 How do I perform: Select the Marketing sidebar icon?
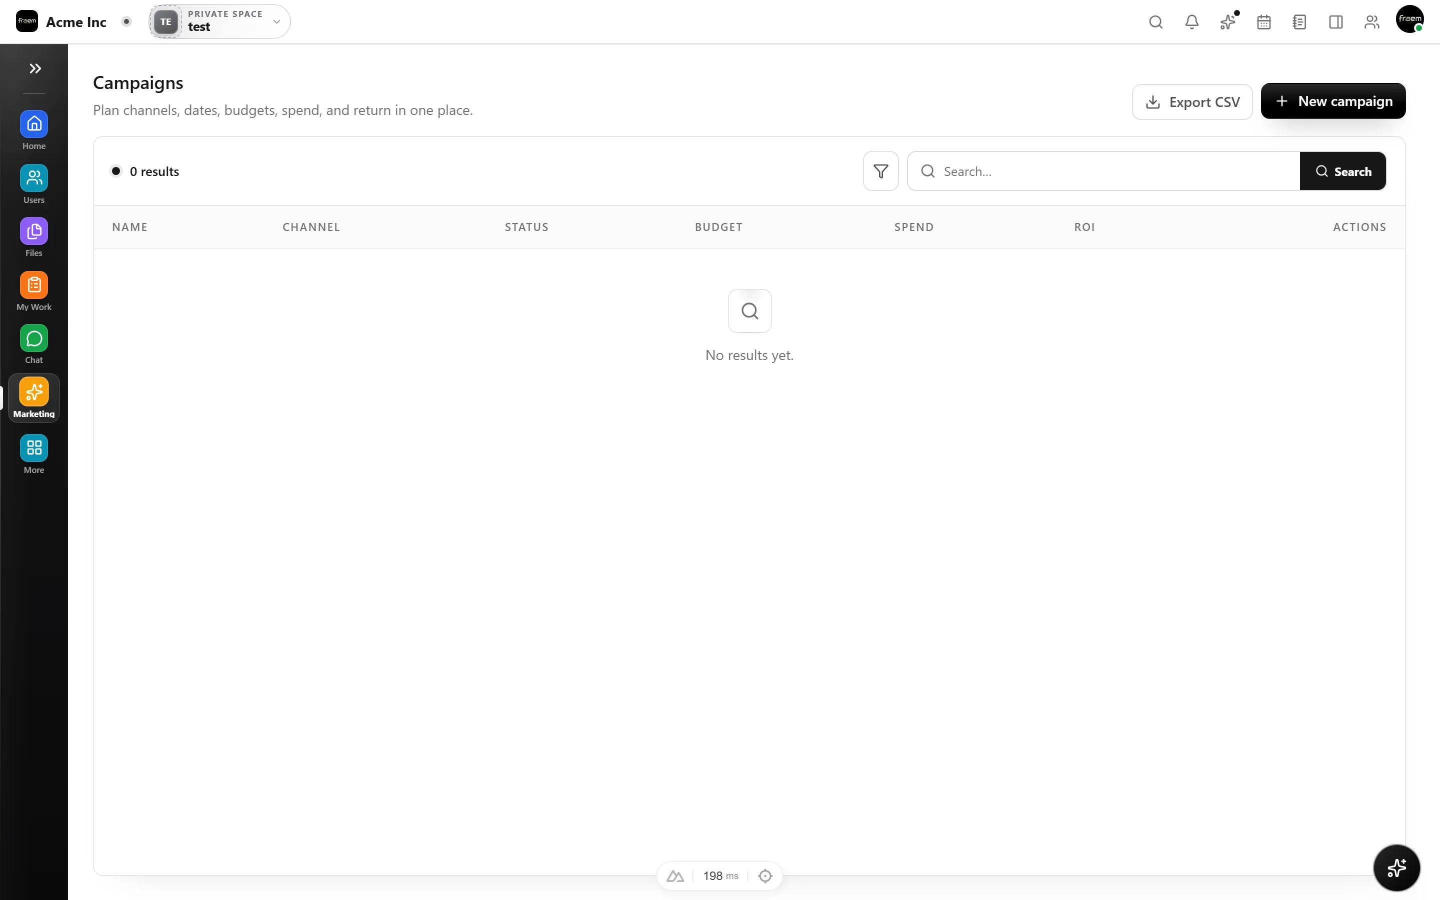point(34,397)
